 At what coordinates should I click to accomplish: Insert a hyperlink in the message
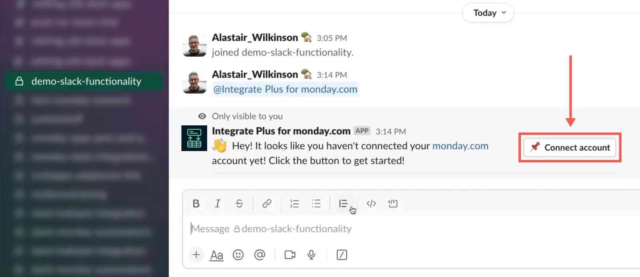click(x=267, y=204)
